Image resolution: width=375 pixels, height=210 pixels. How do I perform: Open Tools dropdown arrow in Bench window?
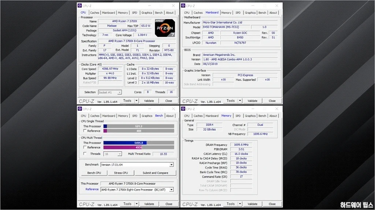click(136, 204)
